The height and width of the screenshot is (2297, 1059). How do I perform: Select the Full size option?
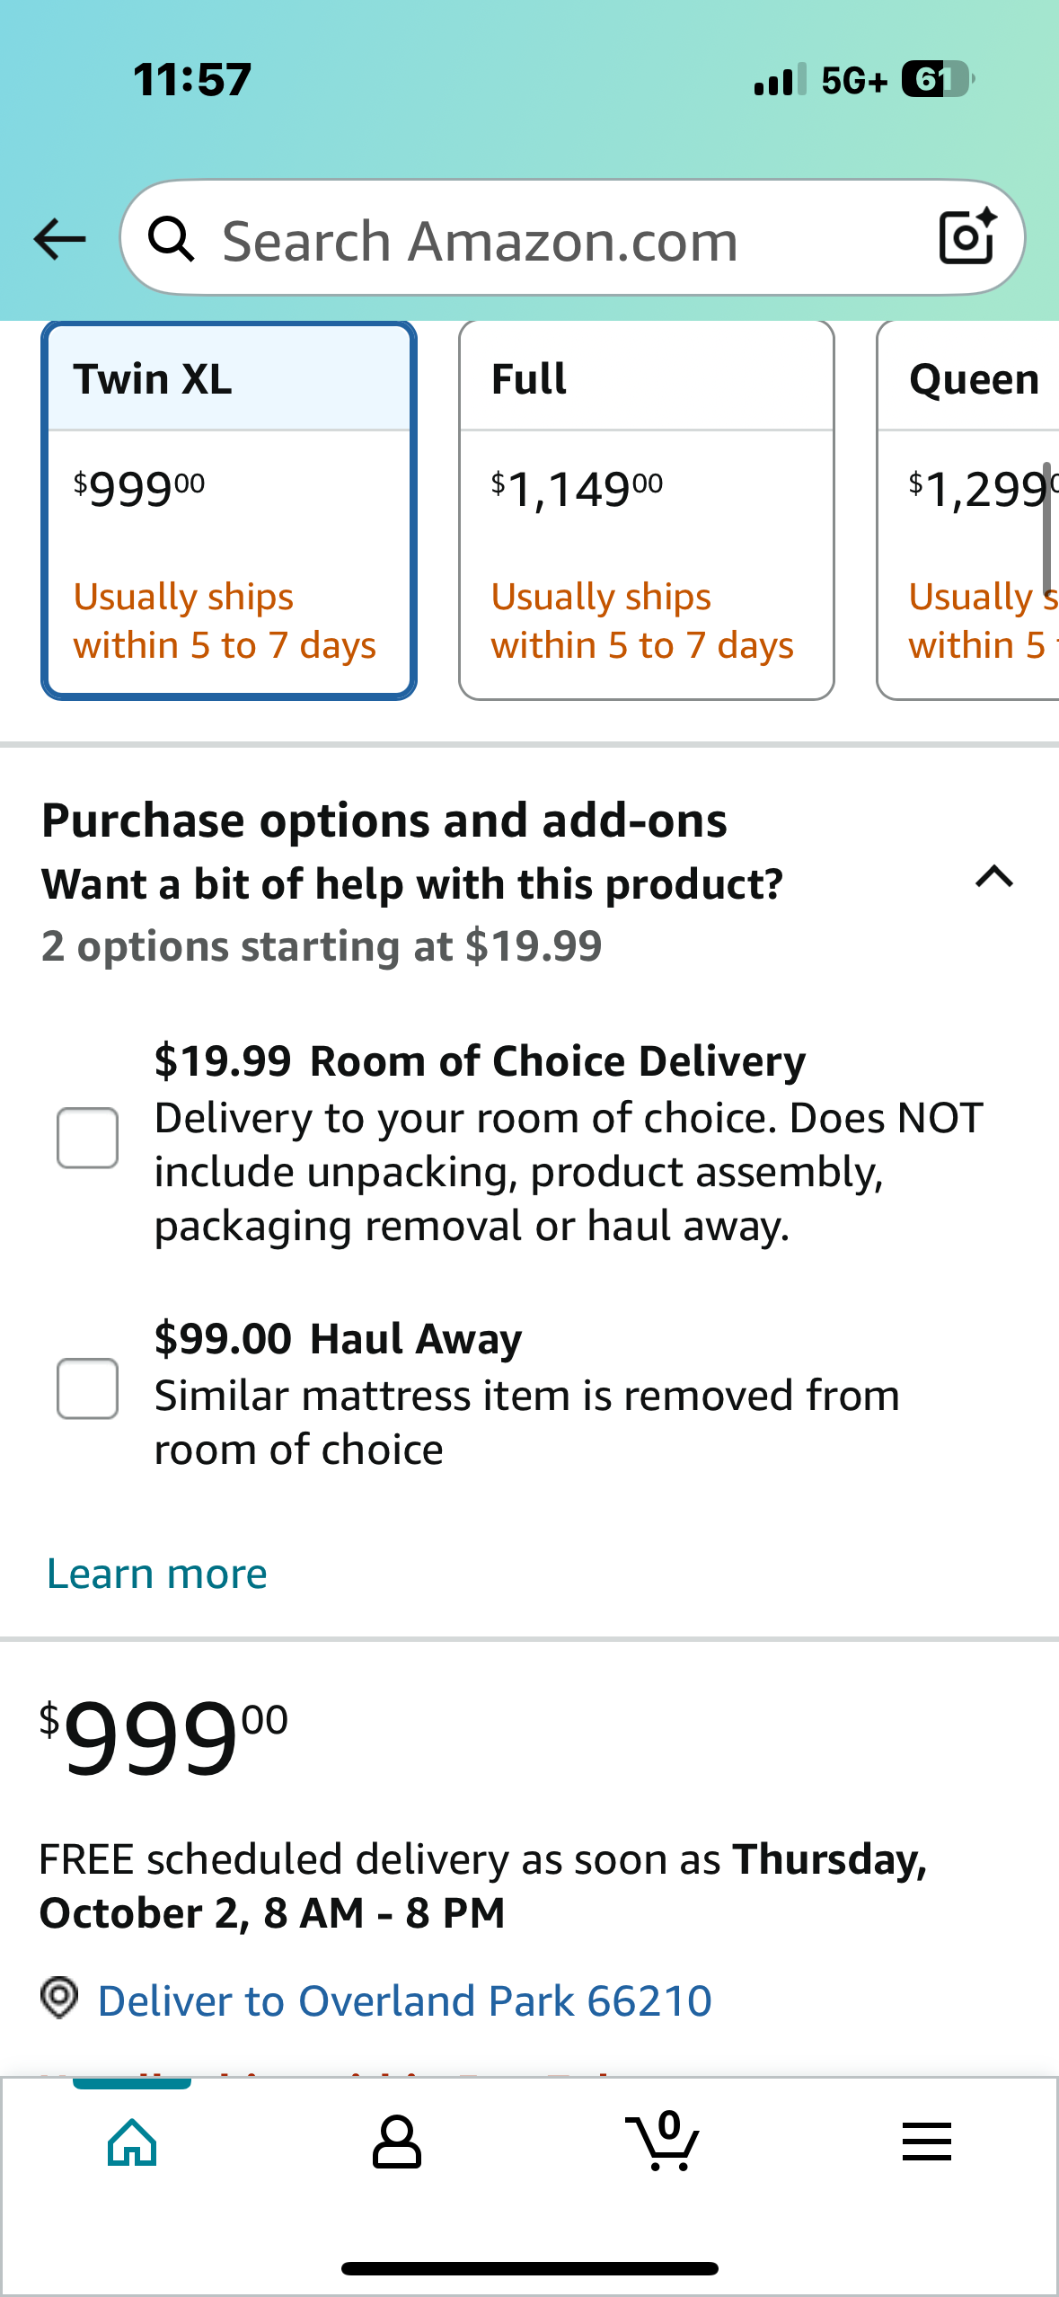[646, 510]
